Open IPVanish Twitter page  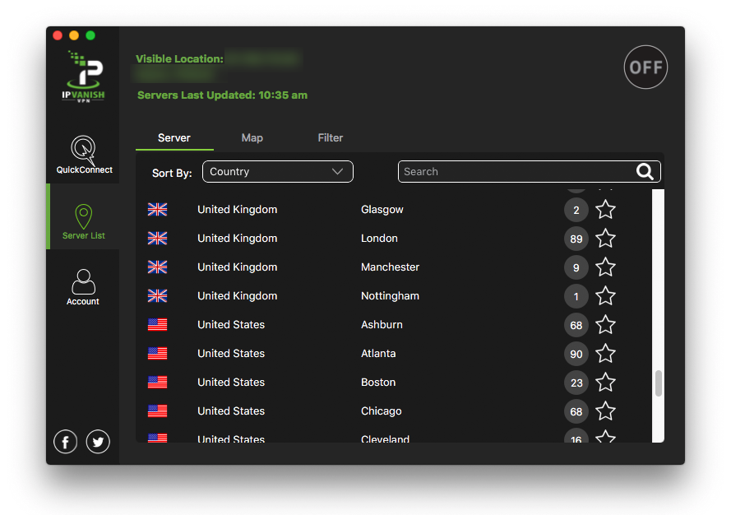(x=98, y=441)
